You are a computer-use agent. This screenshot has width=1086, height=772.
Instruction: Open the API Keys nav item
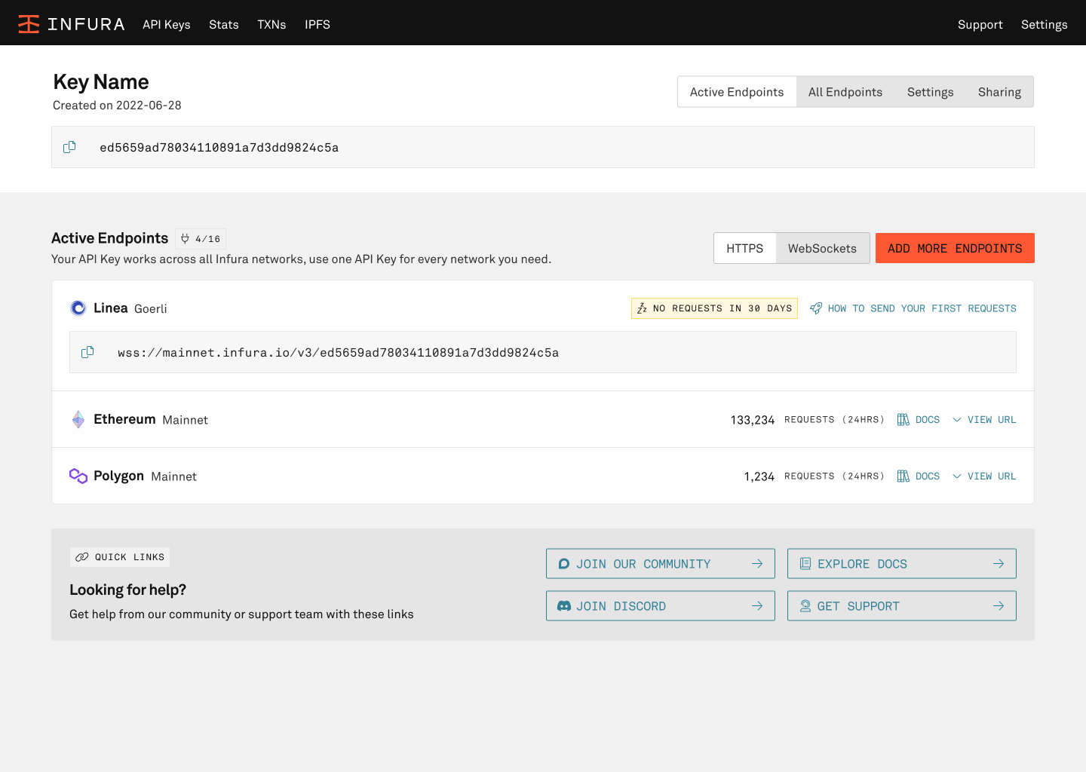(x=167, y=24)
